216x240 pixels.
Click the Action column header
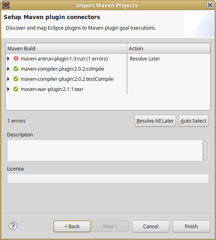click(x=169, y=48)
